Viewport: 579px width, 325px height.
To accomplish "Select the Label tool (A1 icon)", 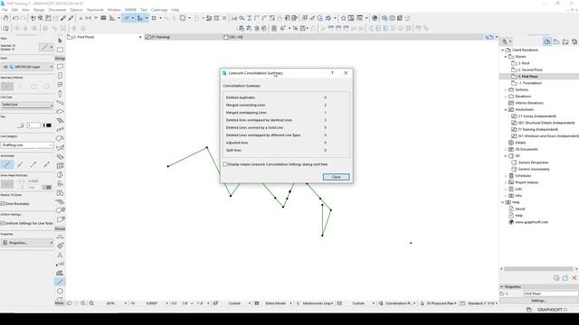I will click(60, 264).
